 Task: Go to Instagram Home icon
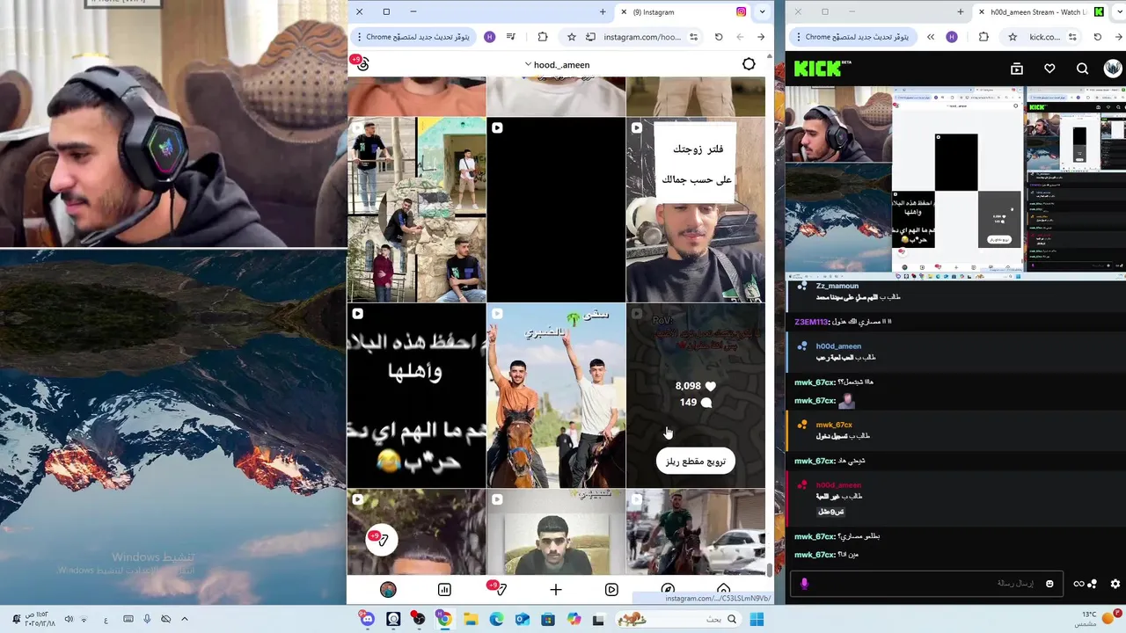(x=723, y=588)
